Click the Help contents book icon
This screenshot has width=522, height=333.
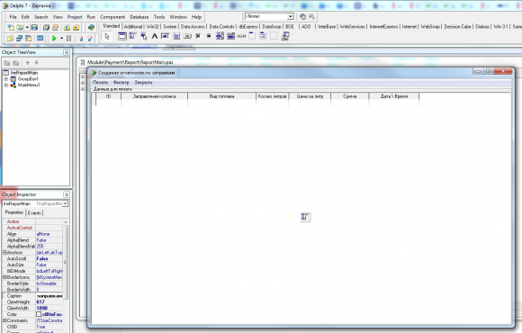point(91,28)
